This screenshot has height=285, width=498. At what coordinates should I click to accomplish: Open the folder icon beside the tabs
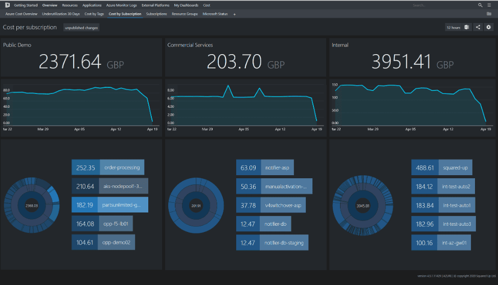point(489,14)
